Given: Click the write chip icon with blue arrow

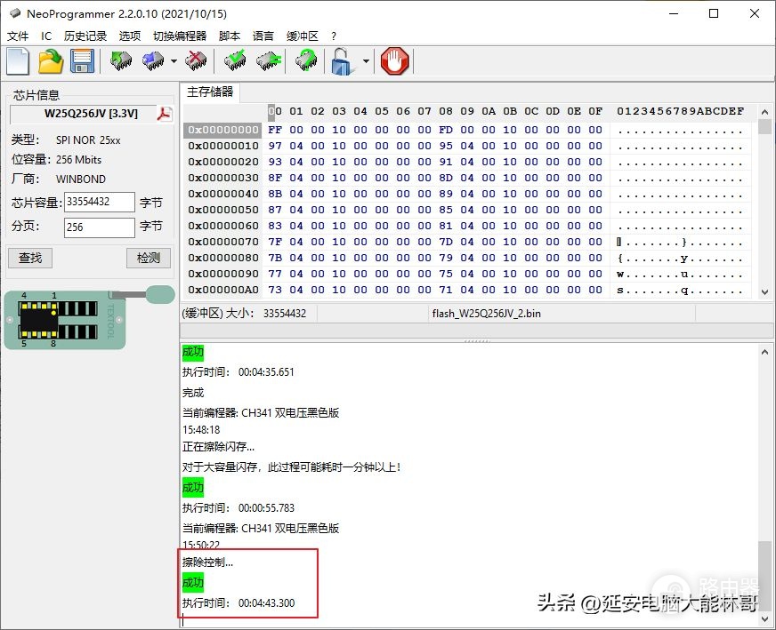Looking at the screenshot, I should coord(153,61).
